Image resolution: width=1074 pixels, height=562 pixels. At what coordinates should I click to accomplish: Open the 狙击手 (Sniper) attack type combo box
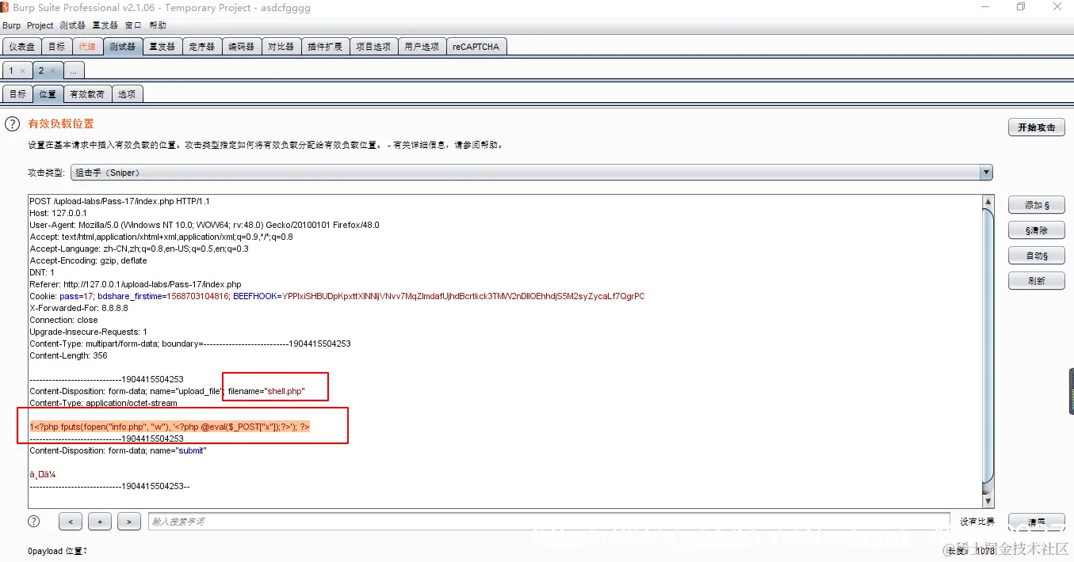(x=531, y=173)
